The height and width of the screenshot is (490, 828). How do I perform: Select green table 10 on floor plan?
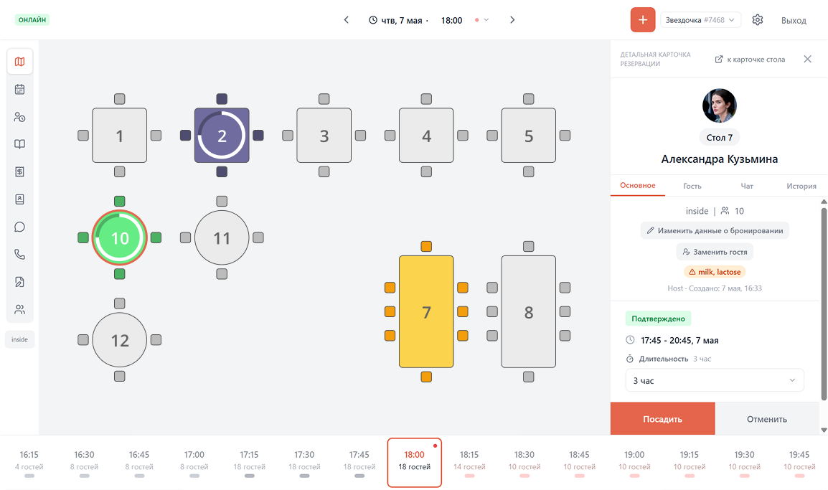point(120,237)
